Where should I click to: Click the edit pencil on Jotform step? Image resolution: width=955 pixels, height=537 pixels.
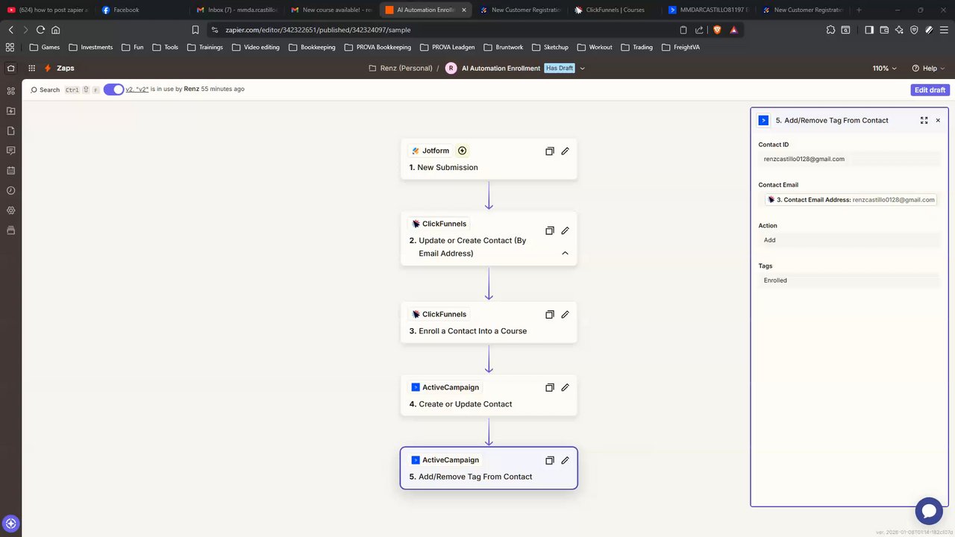[565, 151]
